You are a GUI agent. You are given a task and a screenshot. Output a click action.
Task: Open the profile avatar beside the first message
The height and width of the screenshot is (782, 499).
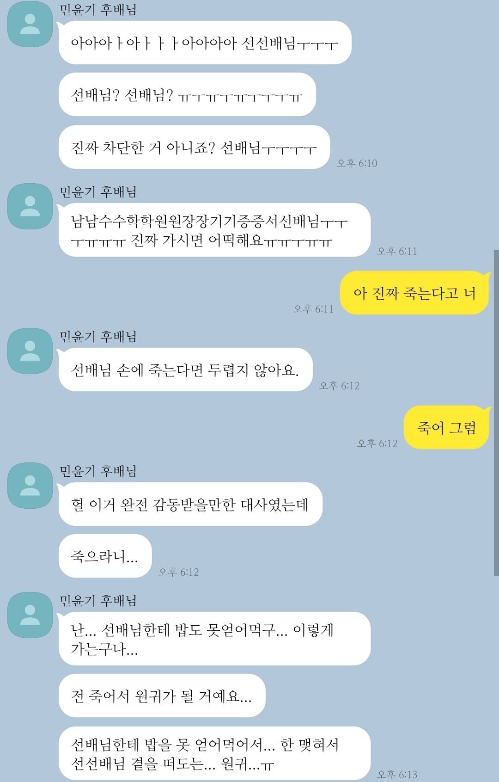click(30, 24)
